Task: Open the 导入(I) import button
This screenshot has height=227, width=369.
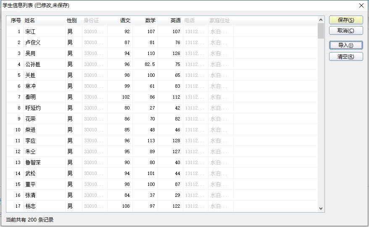Action: (x=346, y=45)
